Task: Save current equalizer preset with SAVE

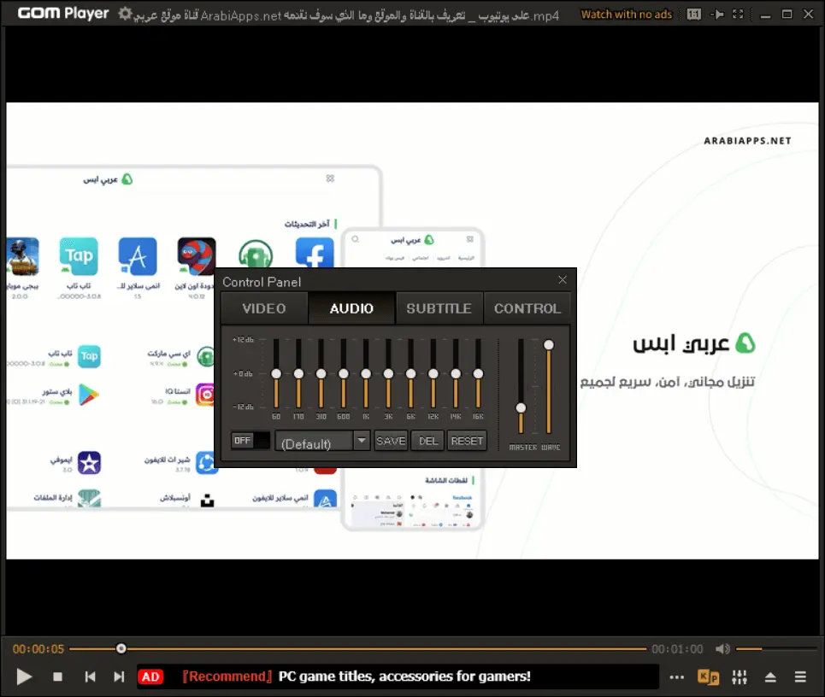Action: [391, 441]
